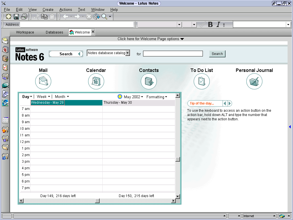Click the yellow sun Today icon in calendar
293x220 pixels.
pyautogui.click(x=120, y=97)
